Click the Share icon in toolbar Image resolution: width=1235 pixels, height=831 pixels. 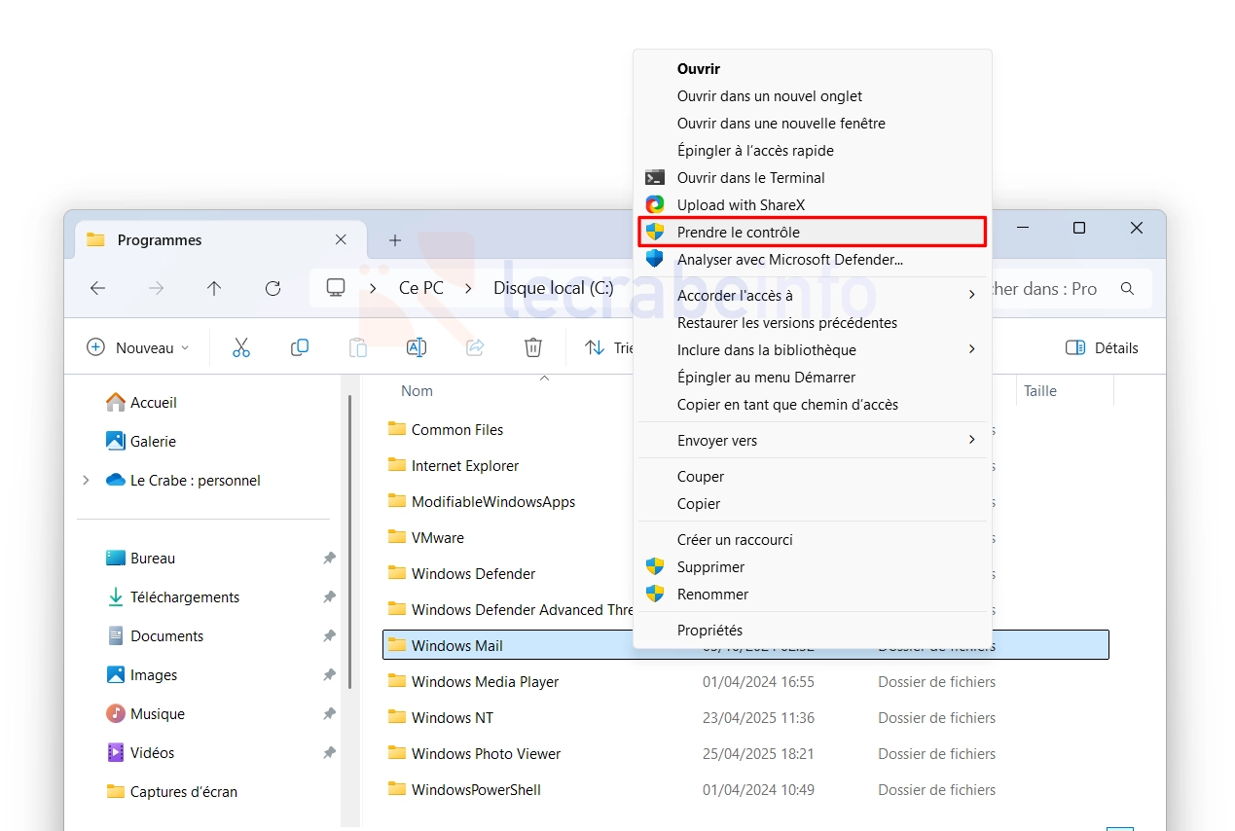click(x=475, y=347)
